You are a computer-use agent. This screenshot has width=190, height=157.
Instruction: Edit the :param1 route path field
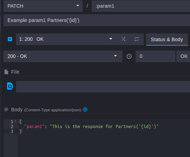tap(141, 6)
